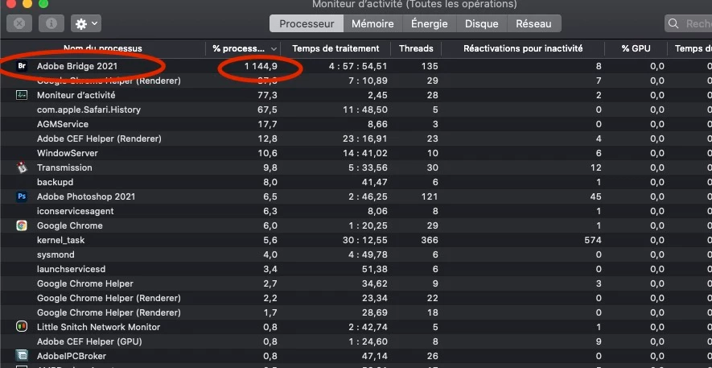The image size is (712, 368).
Task: Click the Transmission process icon
Action: (22, 167)
